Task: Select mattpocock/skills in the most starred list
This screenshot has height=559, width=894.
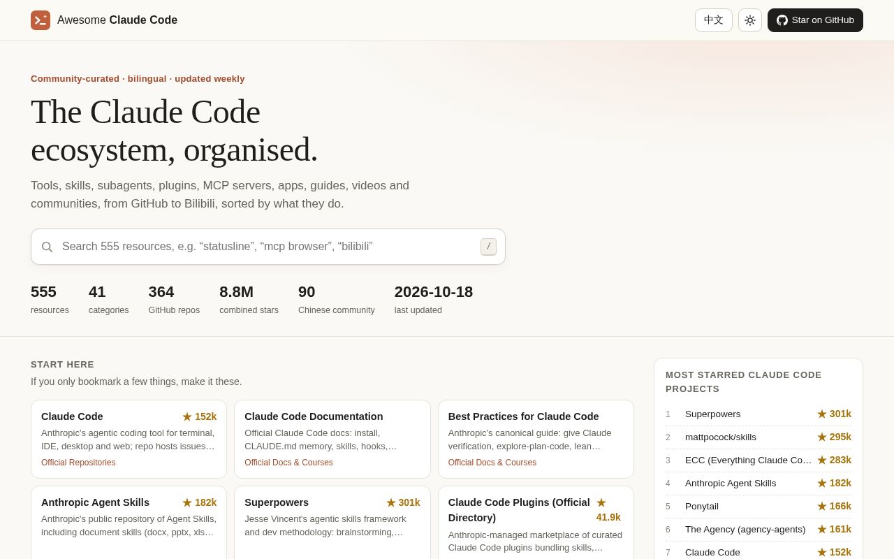Action: (759, 437)
